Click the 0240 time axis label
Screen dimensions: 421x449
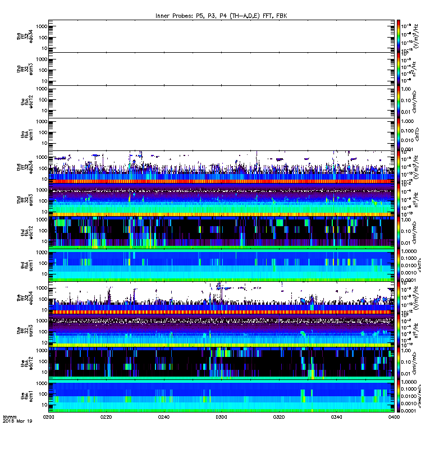163,417
